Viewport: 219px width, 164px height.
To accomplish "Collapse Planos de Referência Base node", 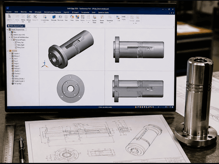I will (9, 37).
